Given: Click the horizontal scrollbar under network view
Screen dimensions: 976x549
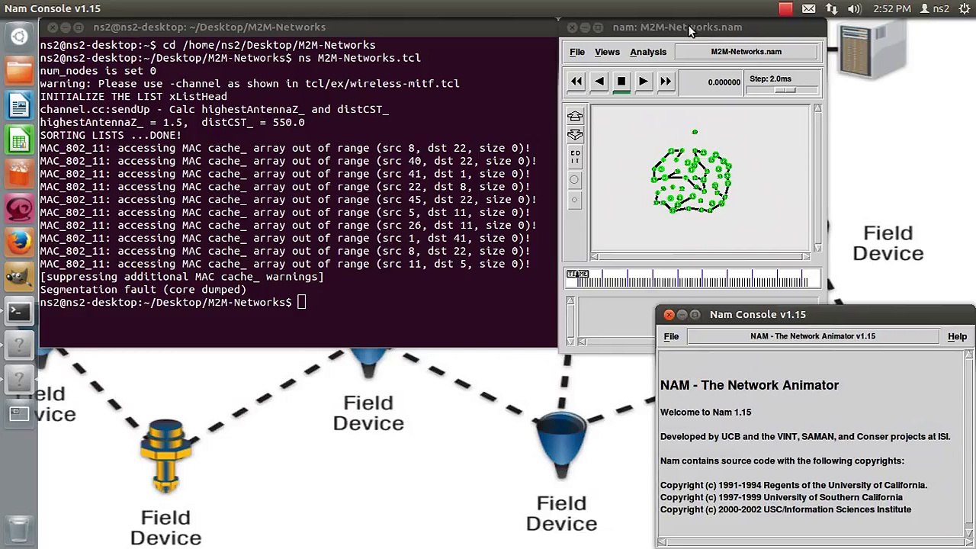Looking at the screenshot, I should [700, 257].
